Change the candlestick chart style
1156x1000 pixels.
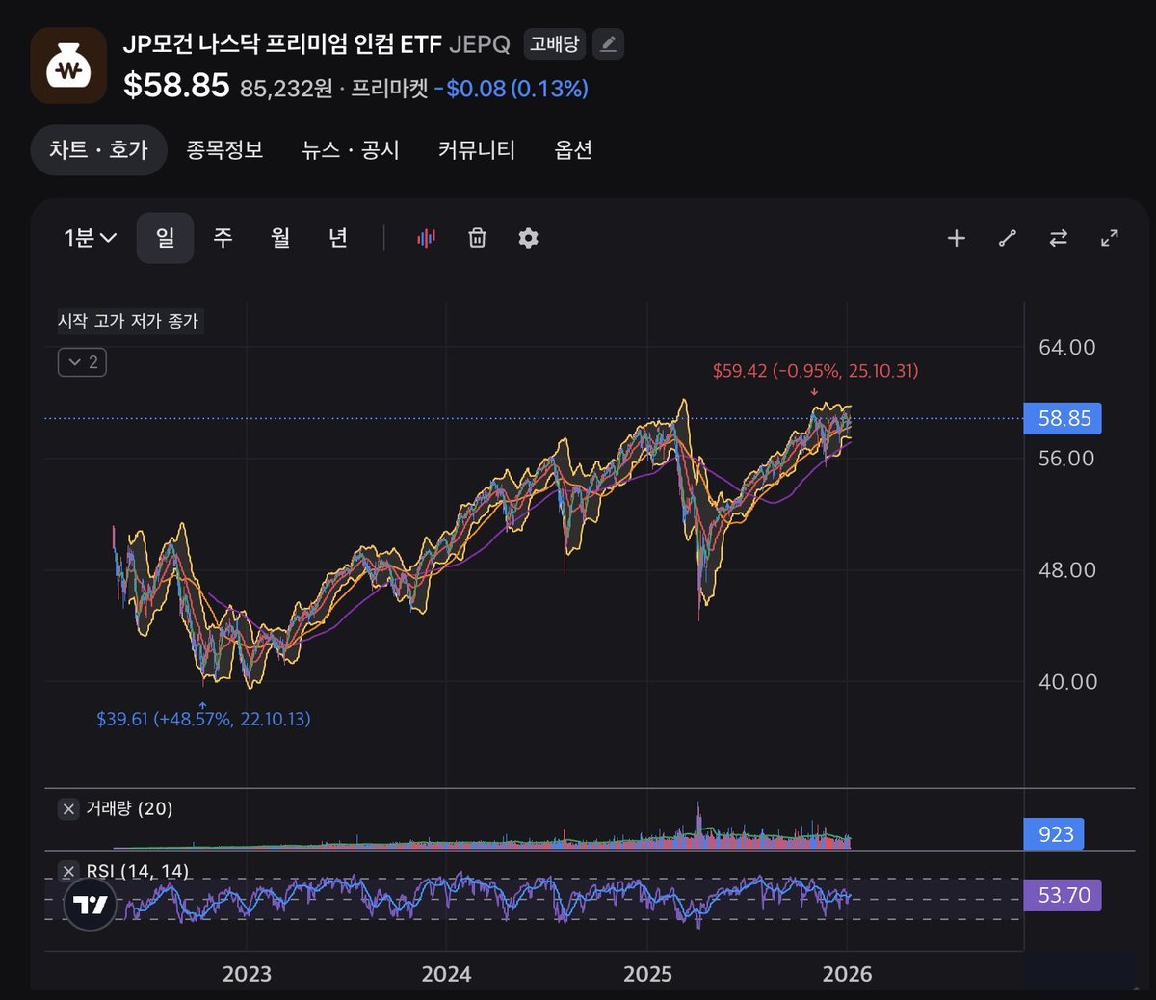pos(425,238)
